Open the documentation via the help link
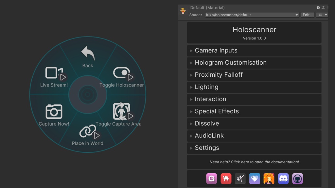The image size is (335, 188). click(254, 162)
